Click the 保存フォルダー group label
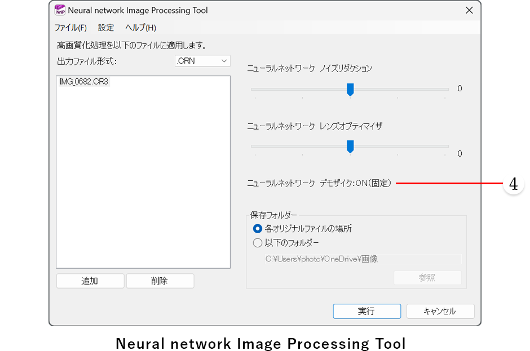 (273, 215)
